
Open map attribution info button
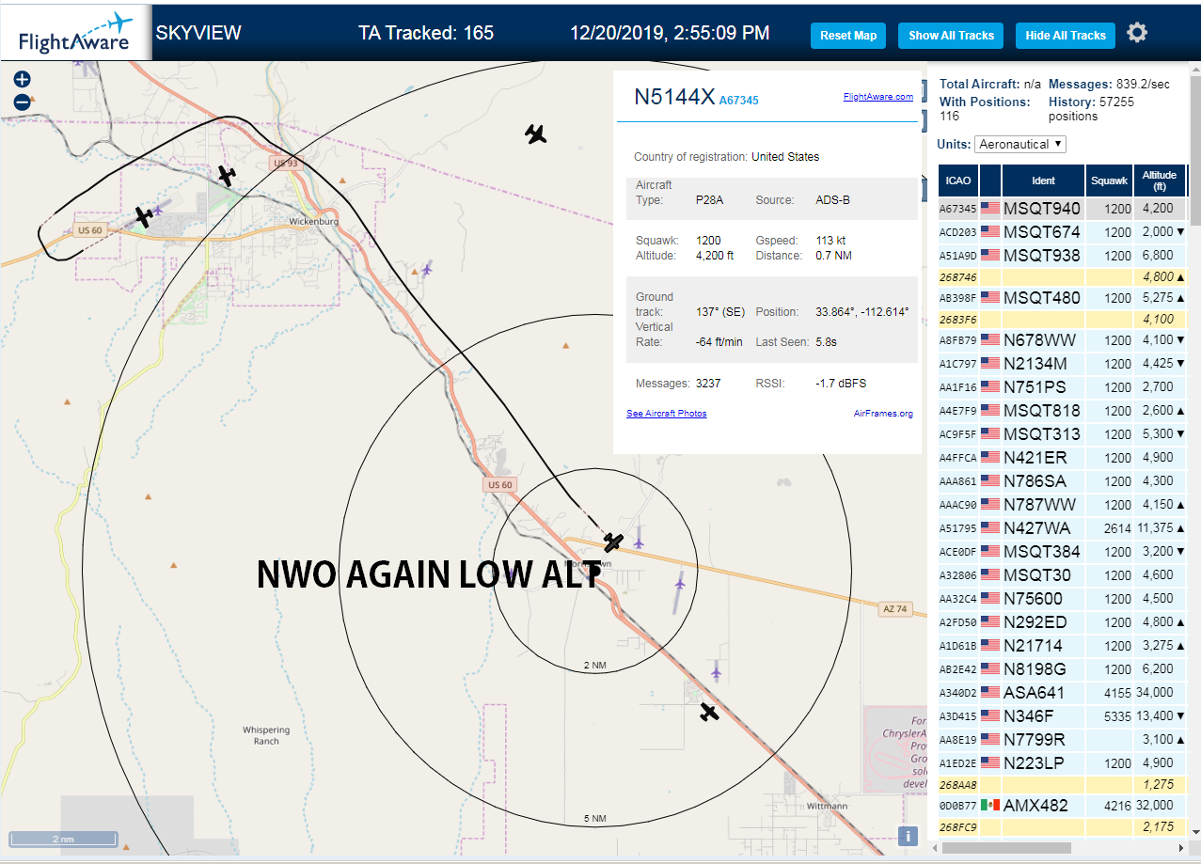click(x=908, y=836)
